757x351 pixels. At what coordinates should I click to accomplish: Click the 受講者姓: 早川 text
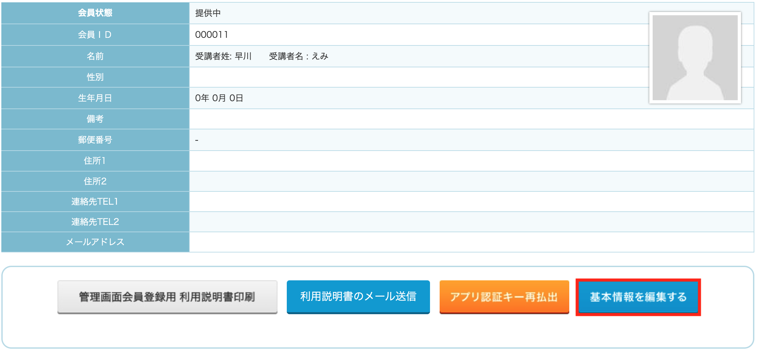pos(223,56)
